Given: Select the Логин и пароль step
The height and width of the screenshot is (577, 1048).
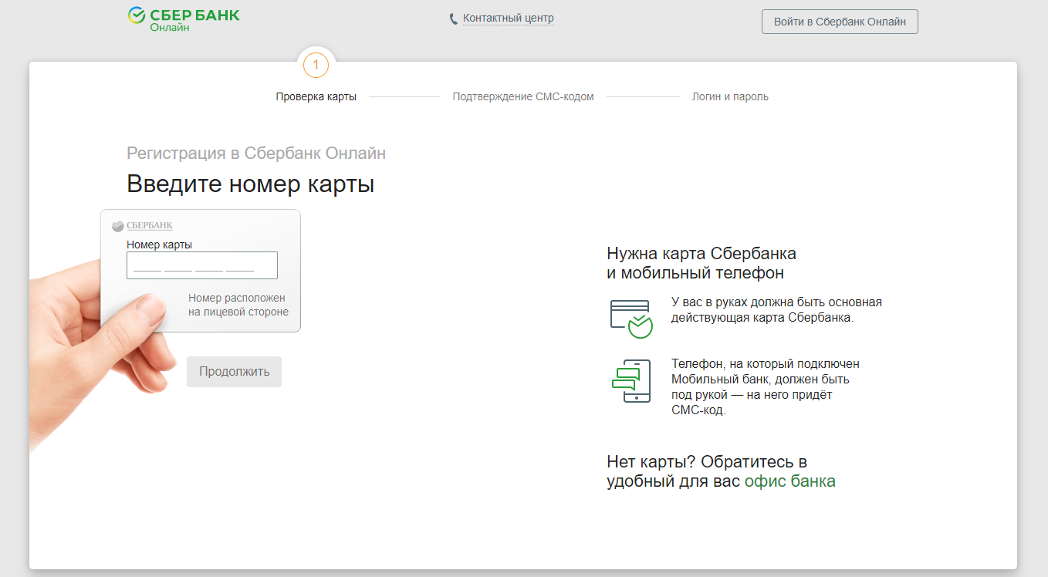Looking at the screenshot, I should click(x=730, y=96).
